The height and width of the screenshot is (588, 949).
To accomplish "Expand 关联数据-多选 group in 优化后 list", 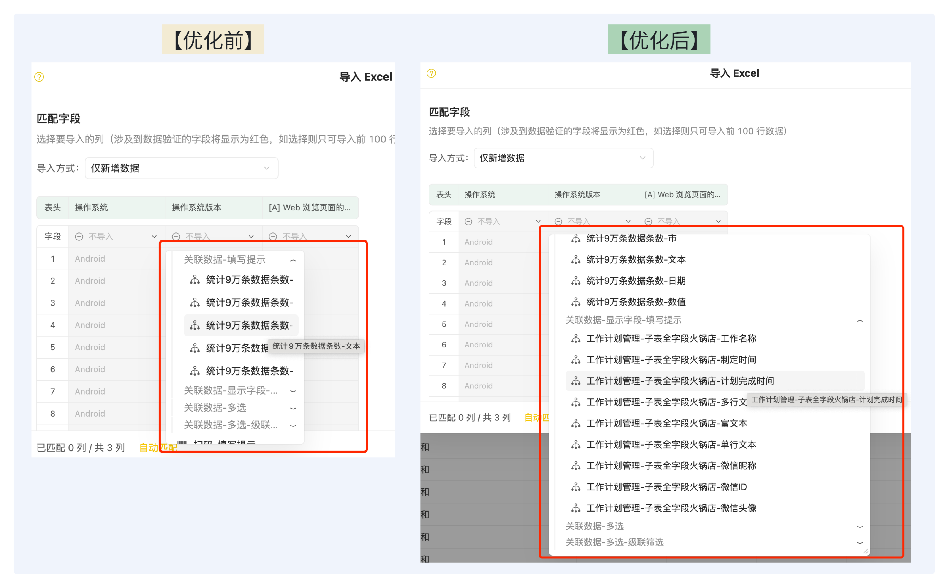I will 860,526.
